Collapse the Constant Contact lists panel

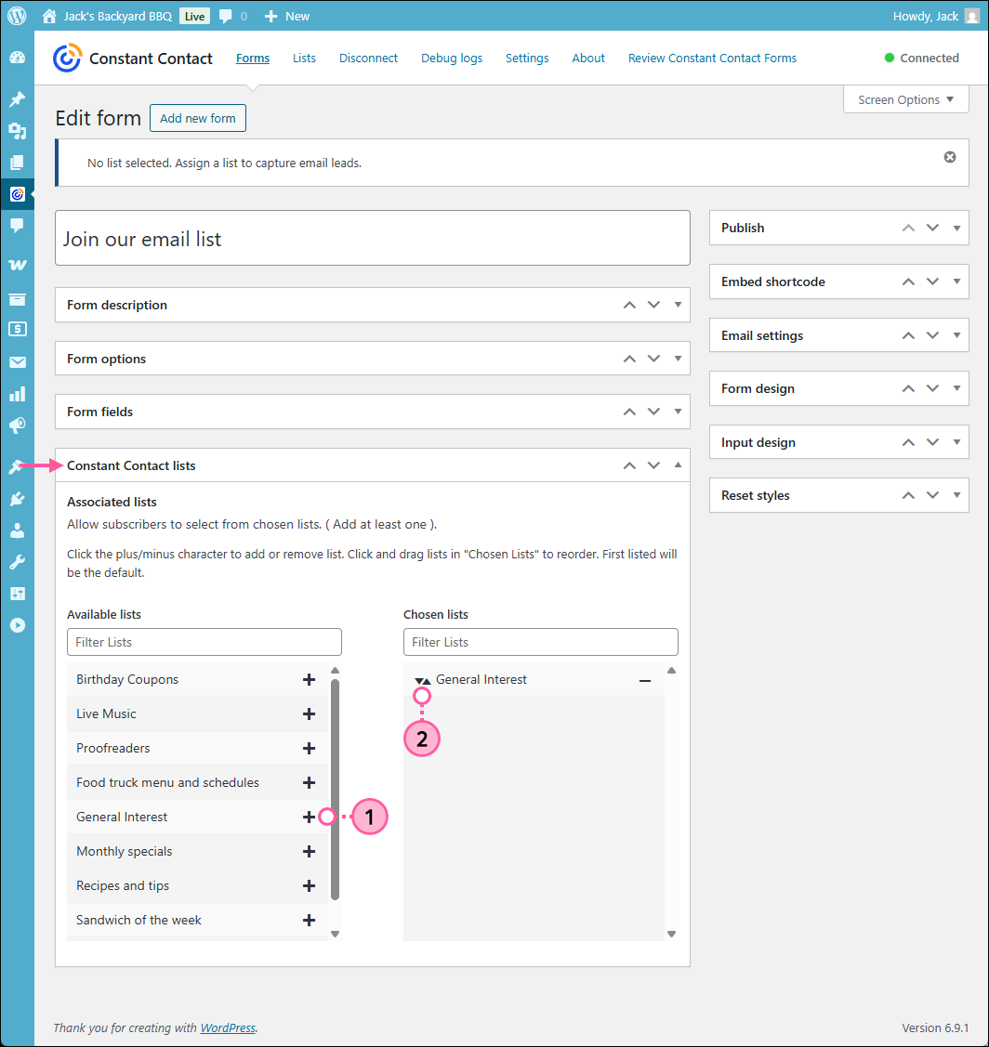pos(678,465)
